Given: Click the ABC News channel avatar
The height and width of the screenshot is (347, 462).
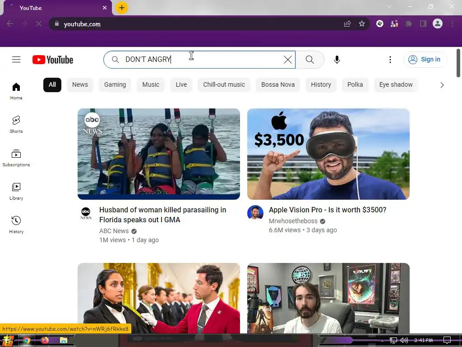Looking at the screenshot, I should pyautogui.click(x=86, y=213).
